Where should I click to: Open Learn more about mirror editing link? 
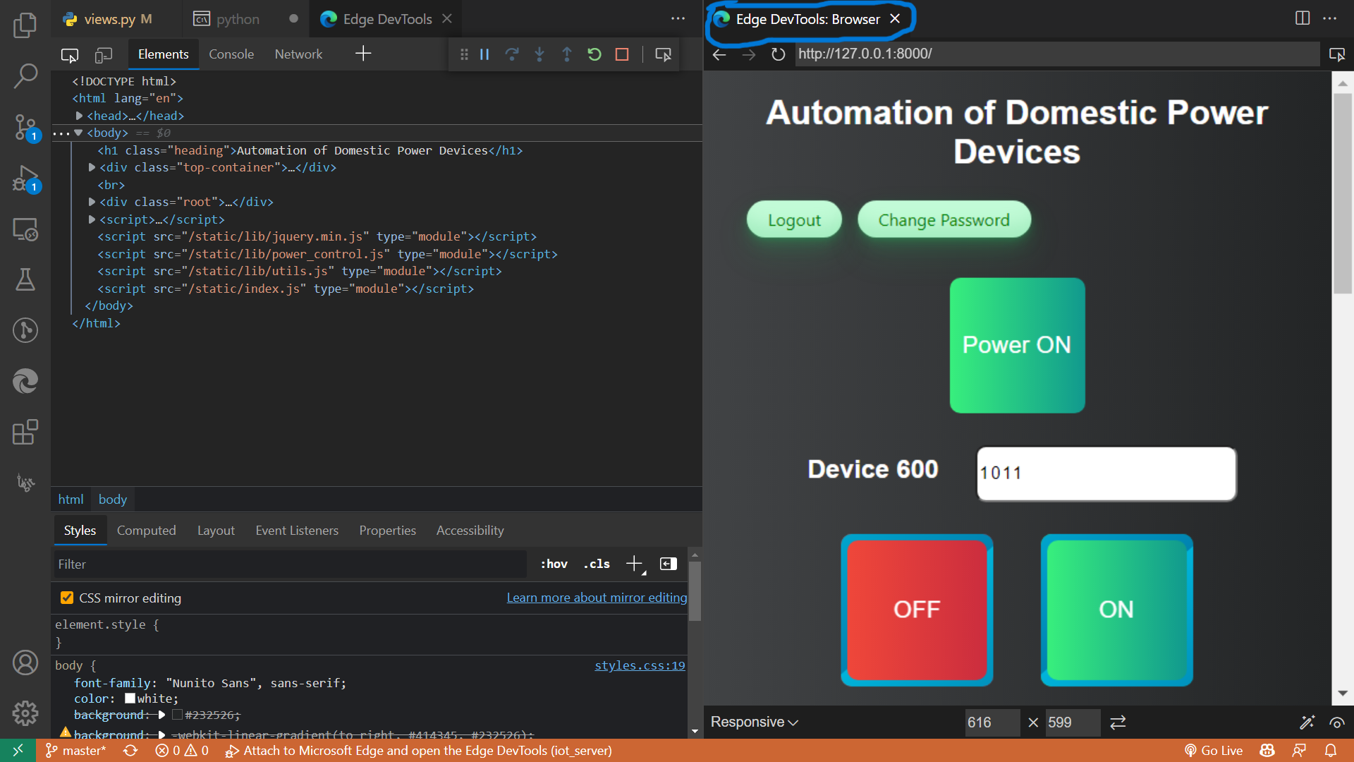tap(597, 598)
